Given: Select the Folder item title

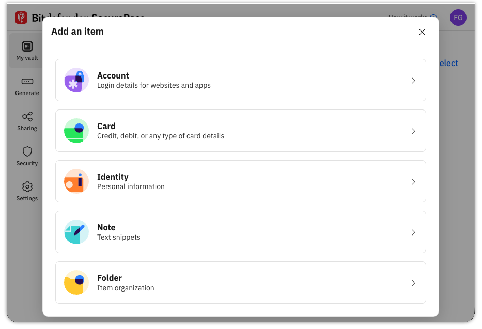Looking at the screenshot, I should [110, 278].
